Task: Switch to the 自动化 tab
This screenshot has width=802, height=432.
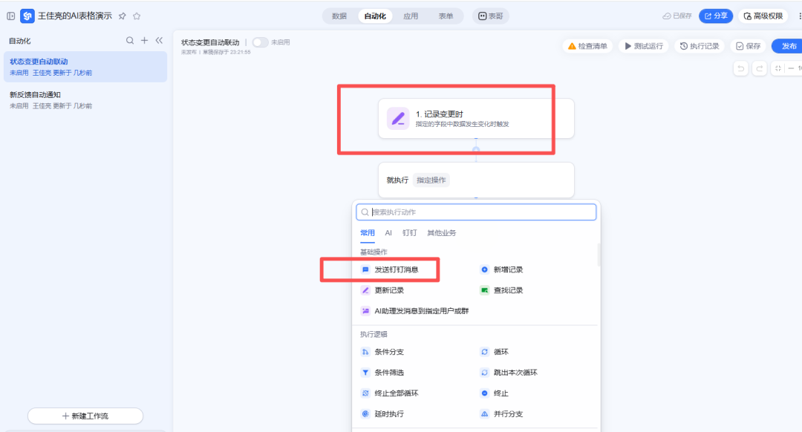Action: (375, 16)
